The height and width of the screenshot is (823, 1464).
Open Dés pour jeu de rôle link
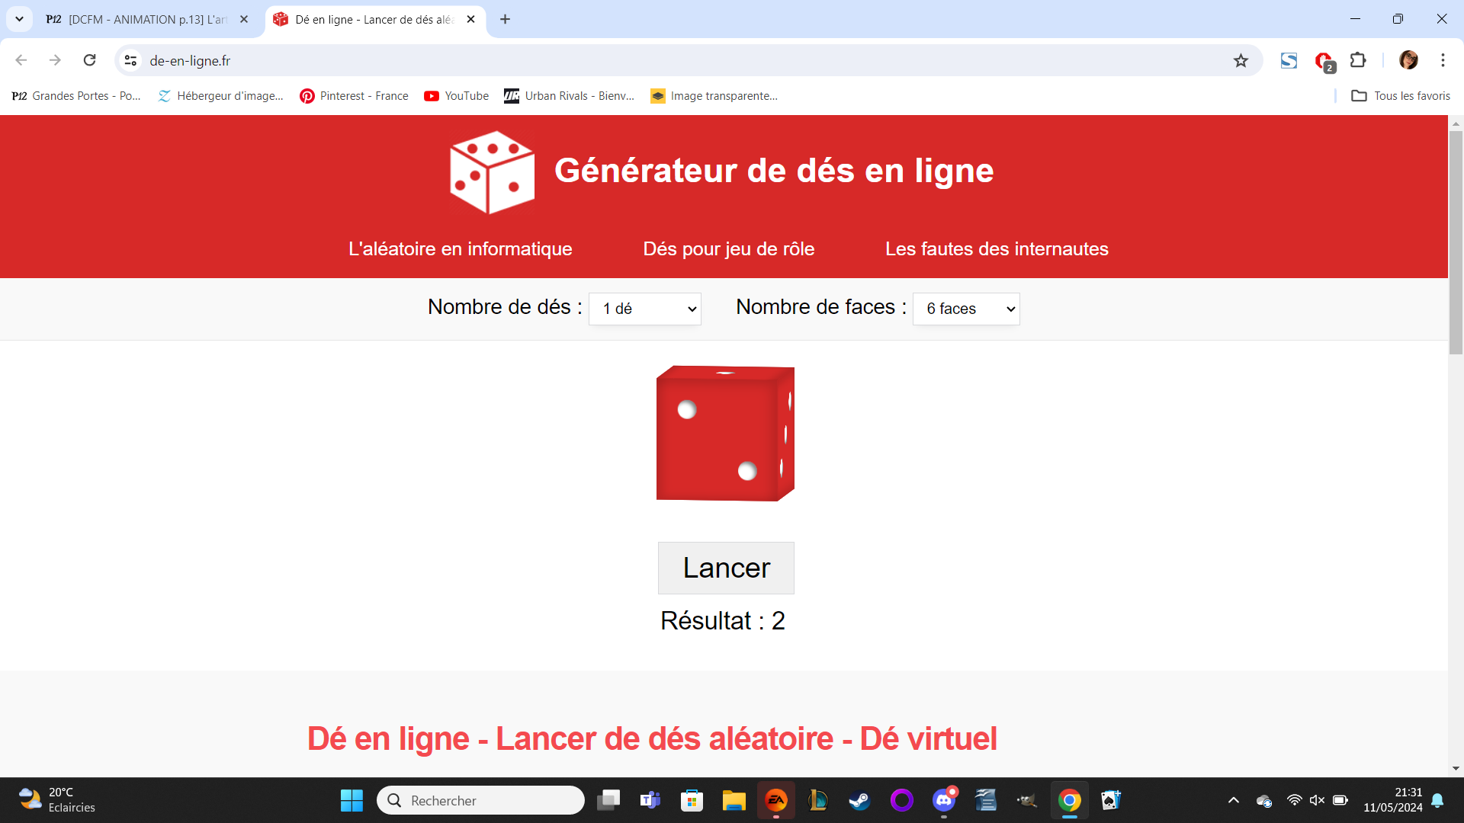pyautogui.click(x=728, y=249)
